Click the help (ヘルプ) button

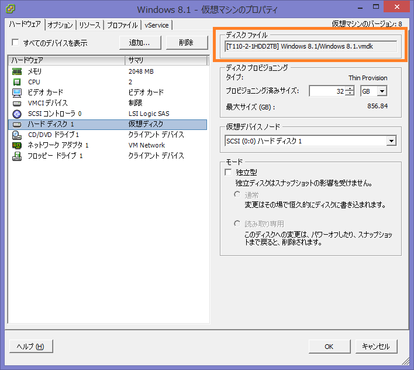tap(31, 346)
